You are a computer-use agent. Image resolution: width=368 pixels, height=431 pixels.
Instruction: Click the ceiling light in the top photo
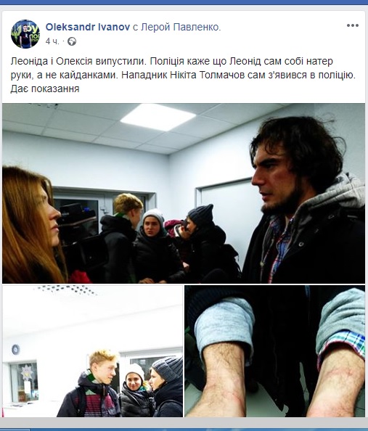click(158, 117)
